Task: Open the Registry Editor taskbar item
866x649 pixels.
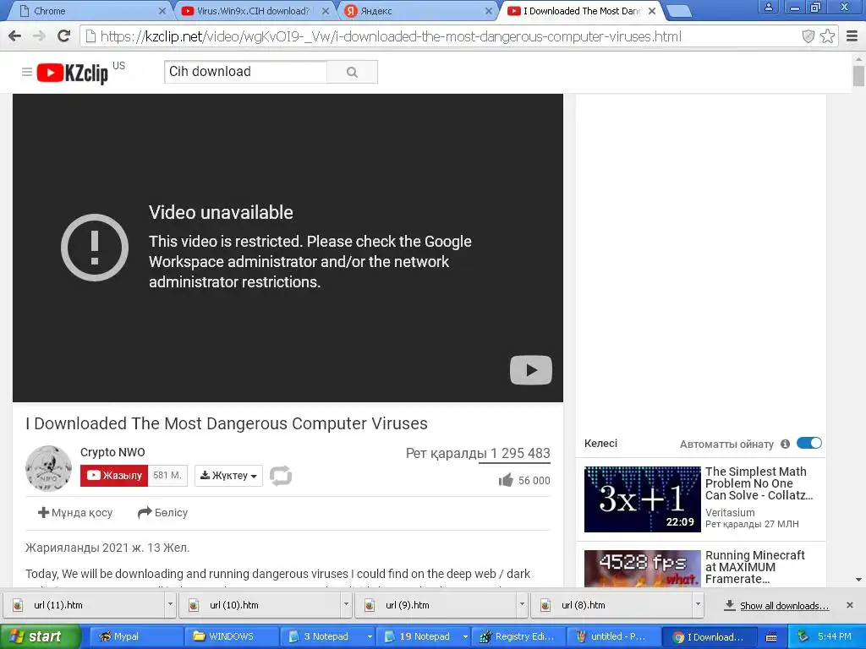Action: tap(519, 637)
